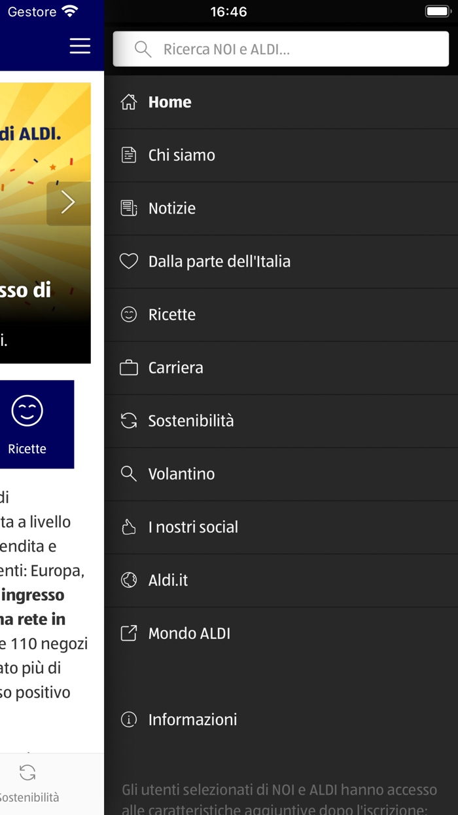Screen dimensions: 458x815
Task: Click the smiley icon beside Ricette menu row
Action: pyautogui.click(x=129, y=314)
